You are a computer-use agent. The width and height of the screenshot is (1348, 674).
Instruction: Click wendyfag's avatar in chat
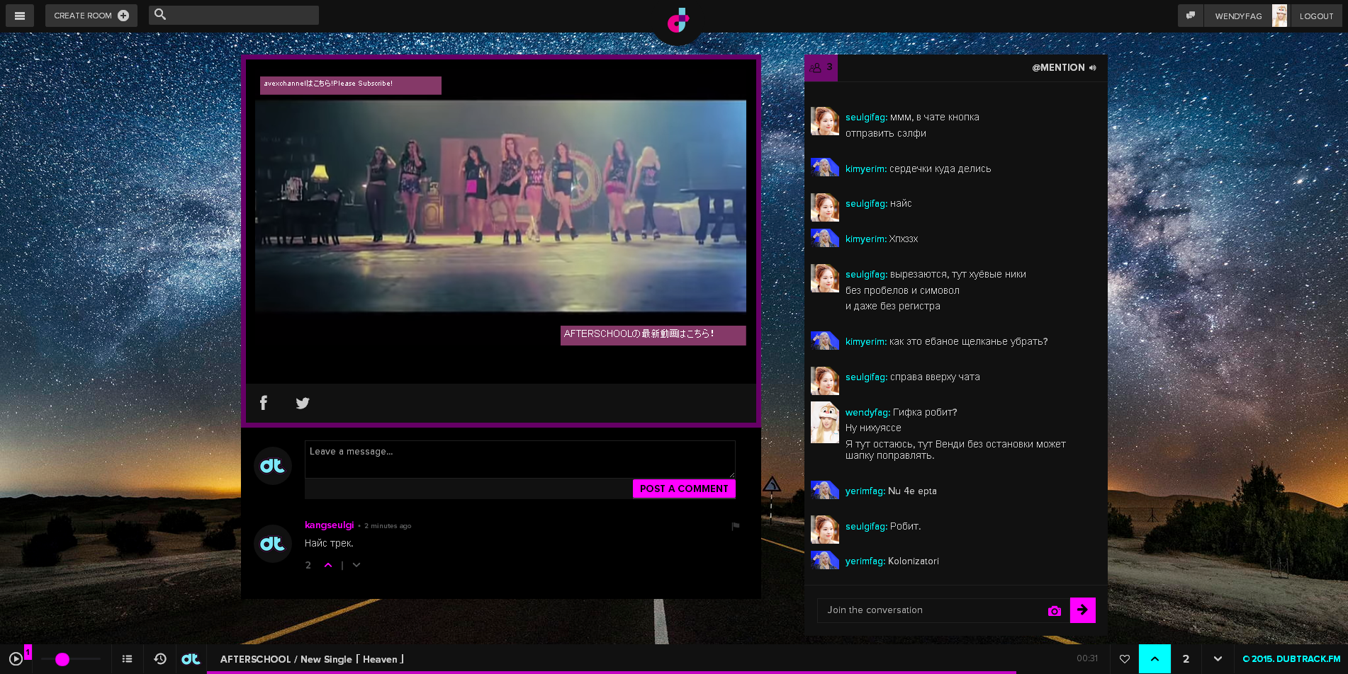click(x=825, y=423)
